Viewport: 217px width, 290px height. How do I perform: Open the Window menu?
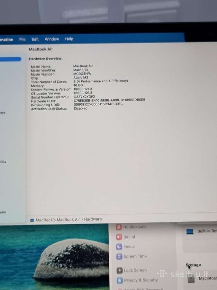[52, 39]
